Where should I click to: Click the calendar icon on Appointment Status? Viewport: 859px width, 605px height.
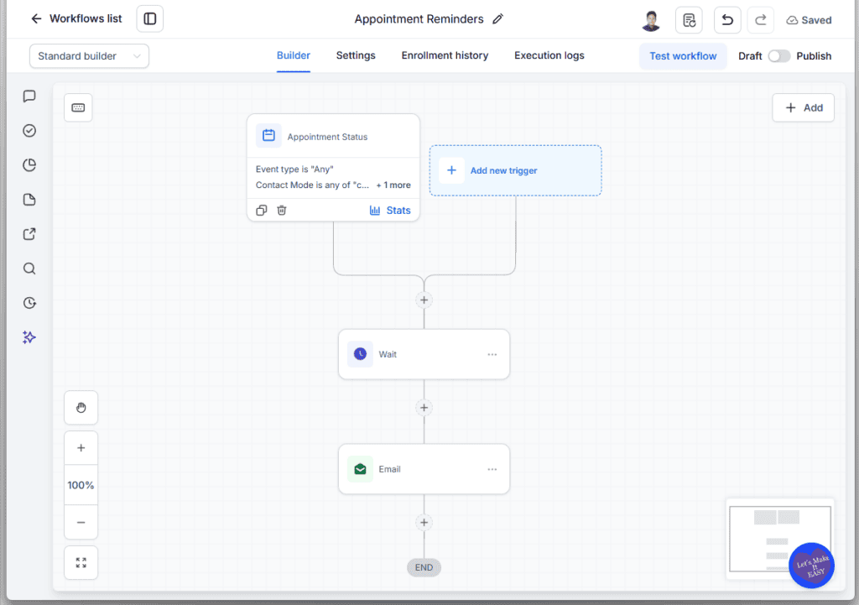coord(268,135)
